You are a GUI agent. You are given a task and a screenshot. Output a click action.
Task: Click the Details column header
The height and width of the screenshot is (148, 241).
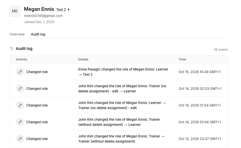tap(83, 59)
